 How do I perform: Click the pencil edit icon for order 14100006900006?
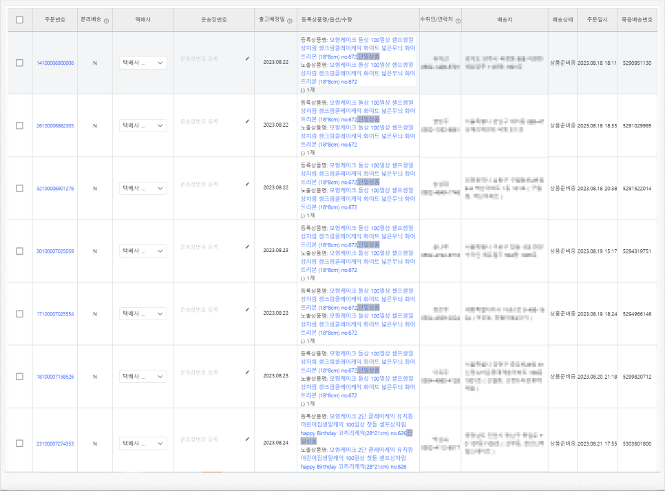coord(247,59)
